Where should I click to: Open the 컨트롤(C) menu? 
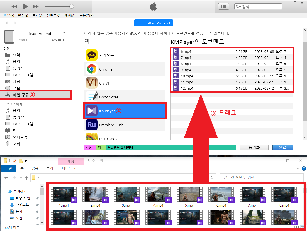coord(53,16)
